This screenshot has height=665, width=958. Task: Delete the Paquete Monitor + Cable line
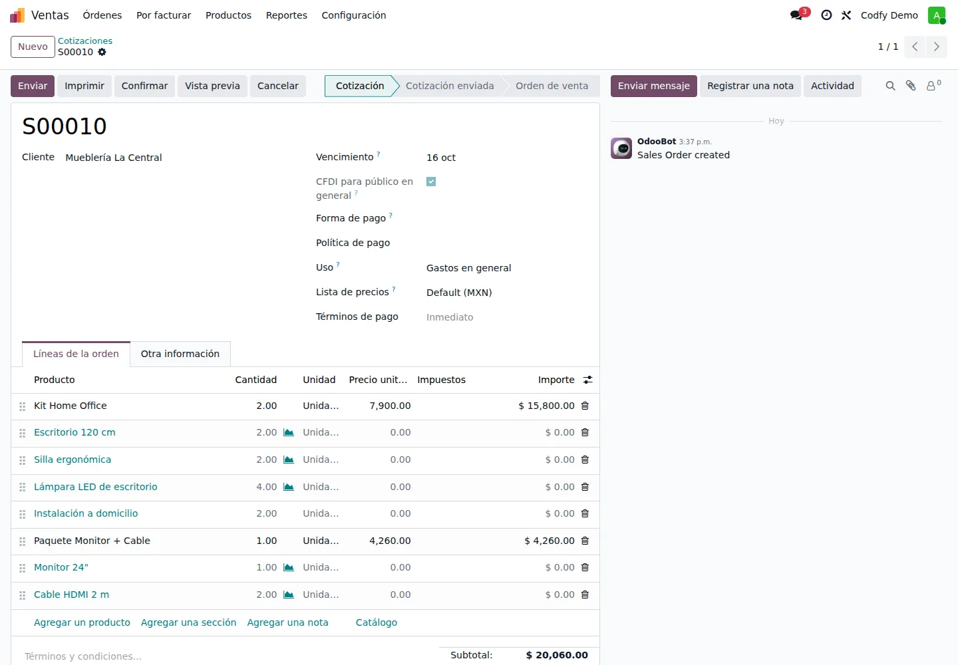click(x=585, y=541)
